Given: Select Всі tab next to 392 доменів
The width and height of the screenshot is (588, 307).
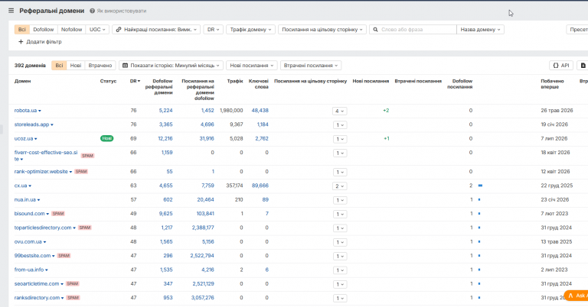Looking at the screenshot, I should click(59, 66).
